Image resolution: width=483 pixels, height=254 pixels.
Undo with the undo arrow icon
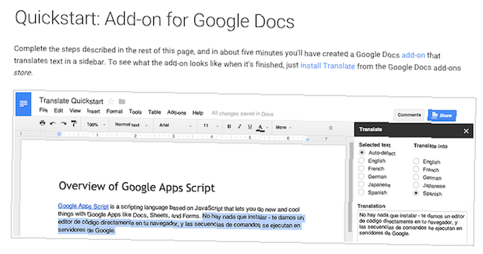(x=53, y=124)
